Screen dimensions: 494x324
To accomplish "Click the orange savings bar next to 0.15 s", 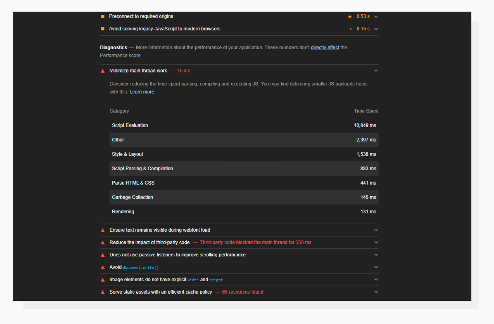I will point(351,29).
